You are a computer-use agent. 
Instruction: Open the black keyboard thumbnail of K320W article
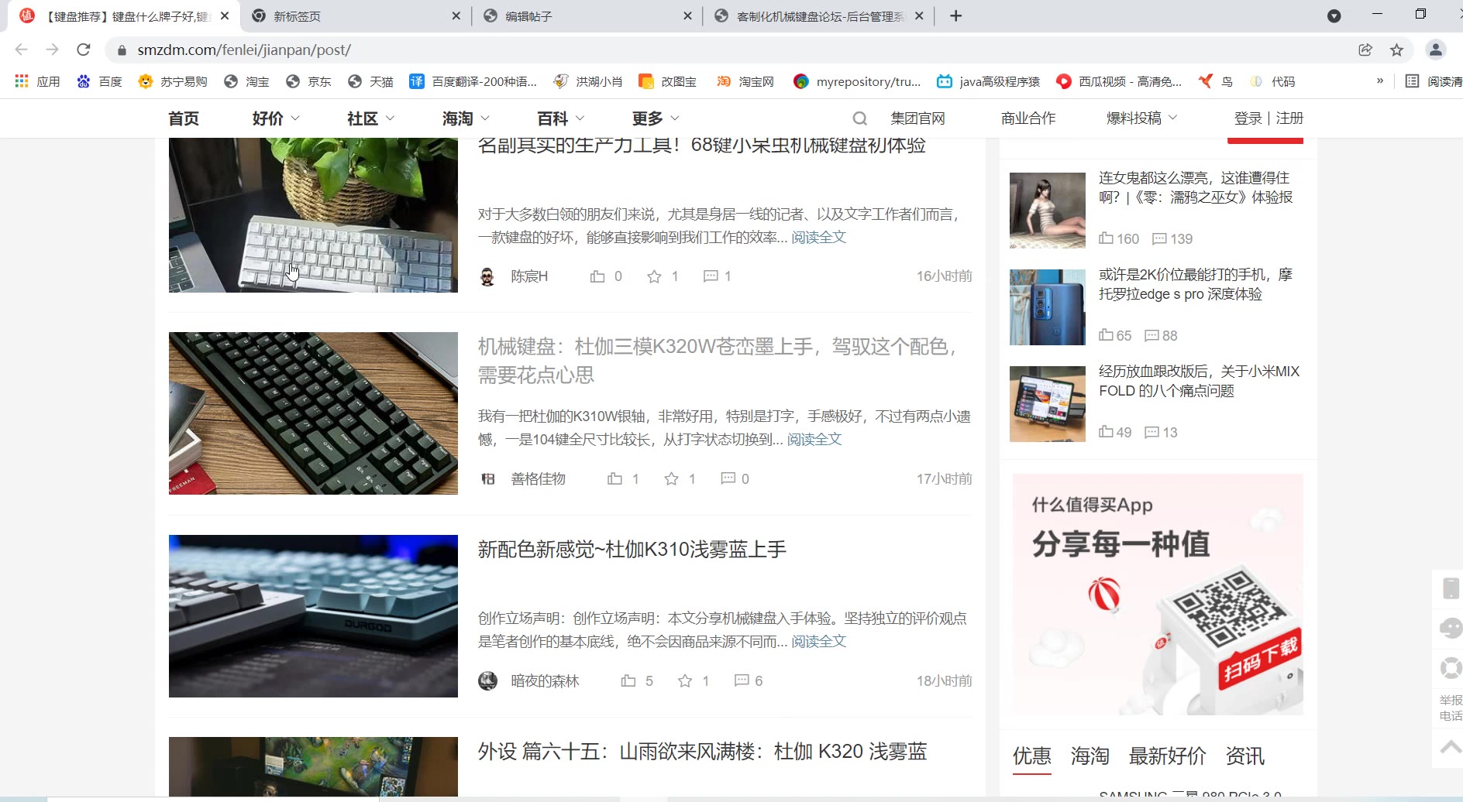(313, 413)
